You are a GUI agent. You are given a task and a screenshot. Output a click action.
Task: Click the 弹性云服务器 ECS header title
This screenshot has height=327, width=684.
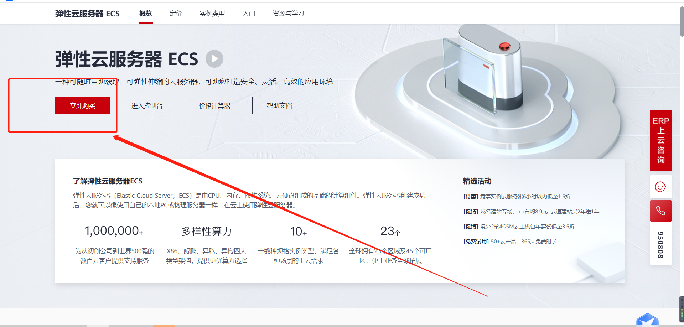point(87,14)
